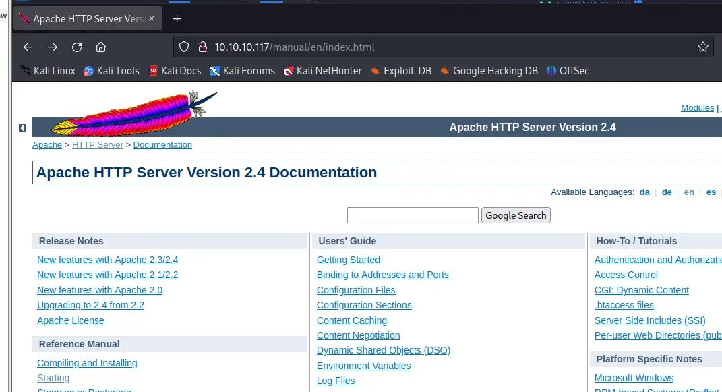Image resolution: width=722 pixels, height=392 pixels.
Task: Click the Google Search button
Action: [516, 216]
